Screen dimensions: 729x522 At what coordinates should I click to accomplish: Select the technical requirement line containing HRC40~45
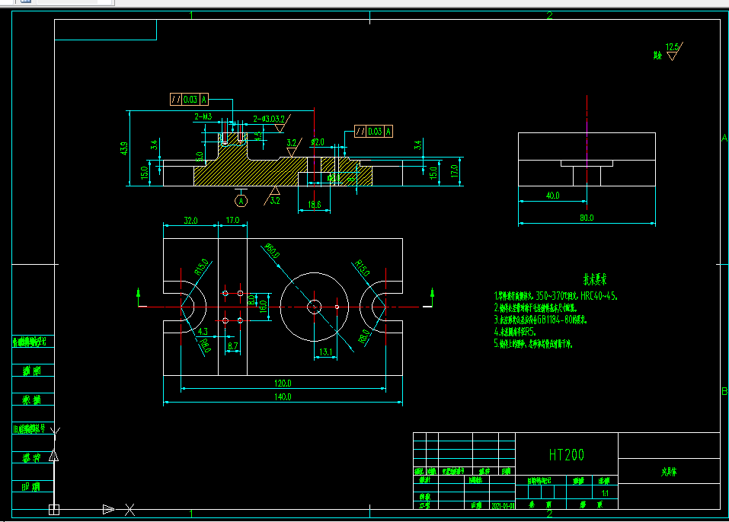pos(555,296)
